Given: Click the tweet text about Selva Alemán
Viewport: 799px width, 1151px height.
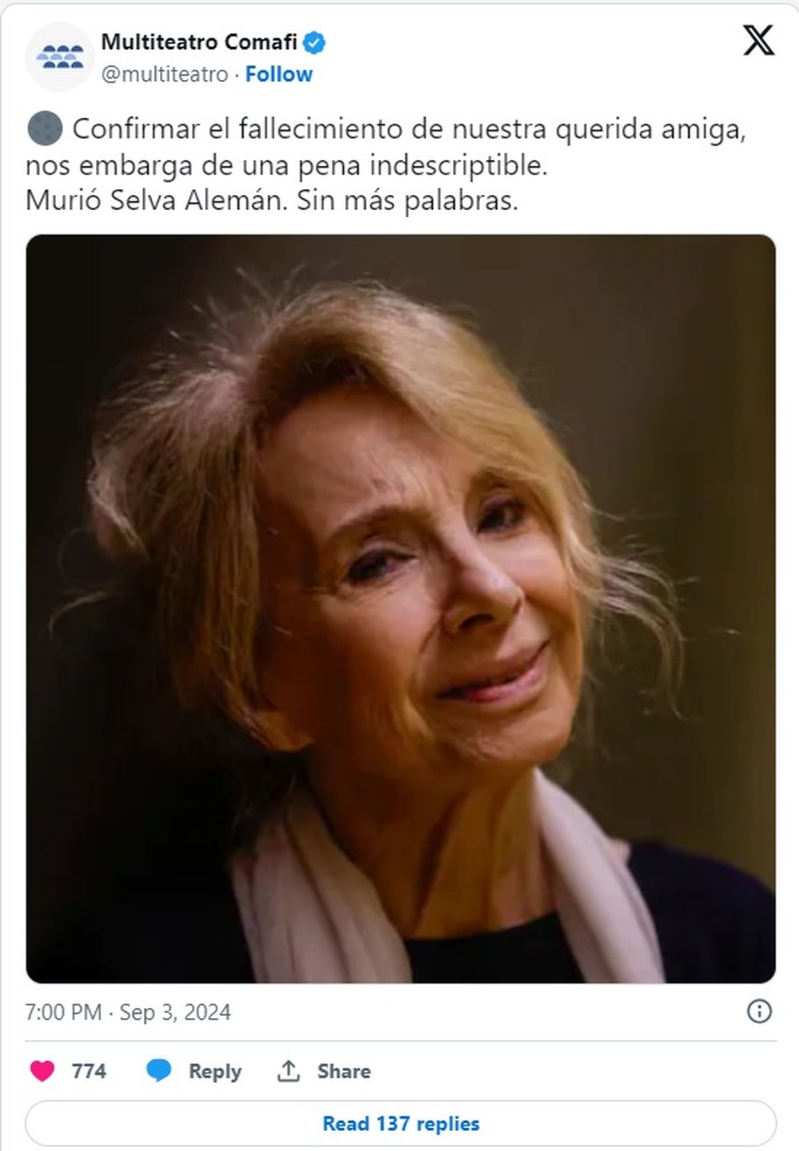Looking at the screenshot, I should tap(386, 164).
